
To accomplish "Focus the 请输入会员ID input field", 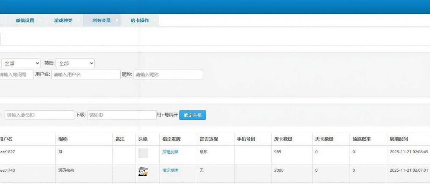I will 39,115.
